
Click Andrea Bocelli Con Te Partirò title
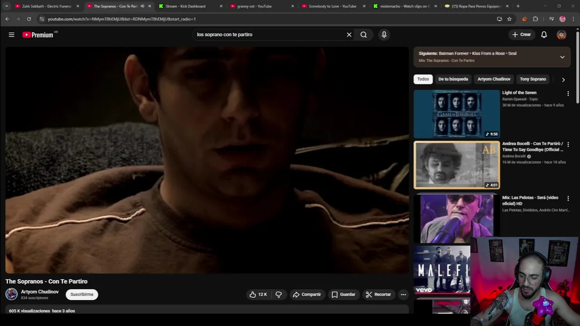tap(532, 147)
